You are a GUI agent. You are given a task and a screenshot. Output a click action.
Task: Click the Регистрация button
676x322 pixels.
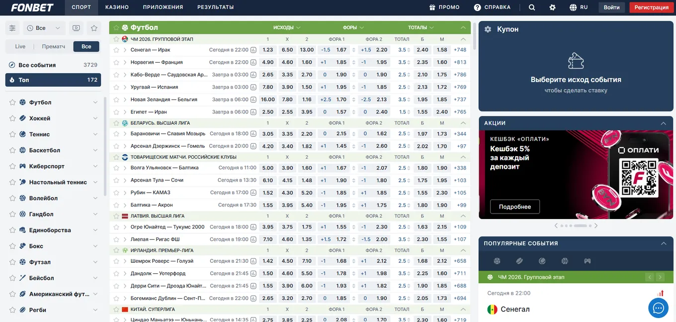[x=651, y=7]
